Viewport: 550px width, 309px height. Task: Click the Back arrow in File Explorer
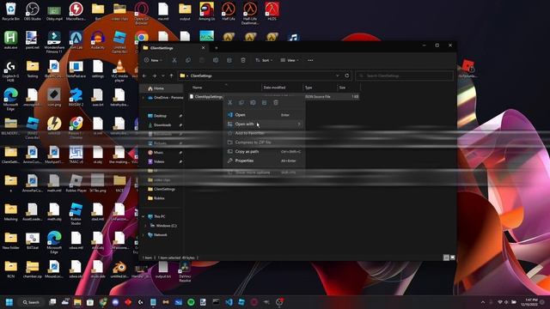(x=144, y=76)
